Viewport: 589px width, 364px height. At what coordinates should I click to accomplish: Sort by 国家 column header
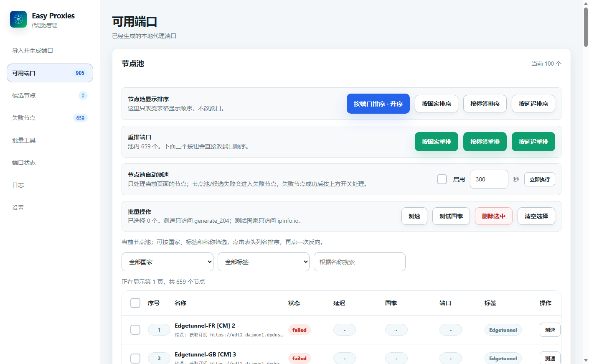tap(391, 303)
